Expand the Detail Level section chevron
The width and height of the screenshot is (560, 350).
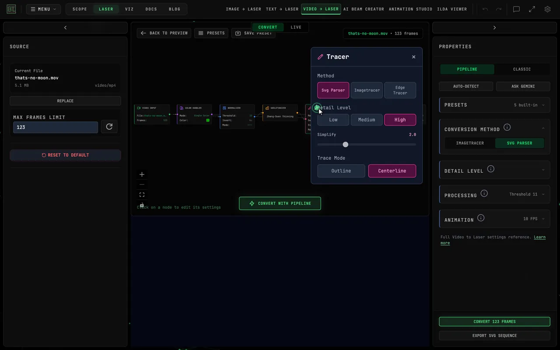[543, 170]
